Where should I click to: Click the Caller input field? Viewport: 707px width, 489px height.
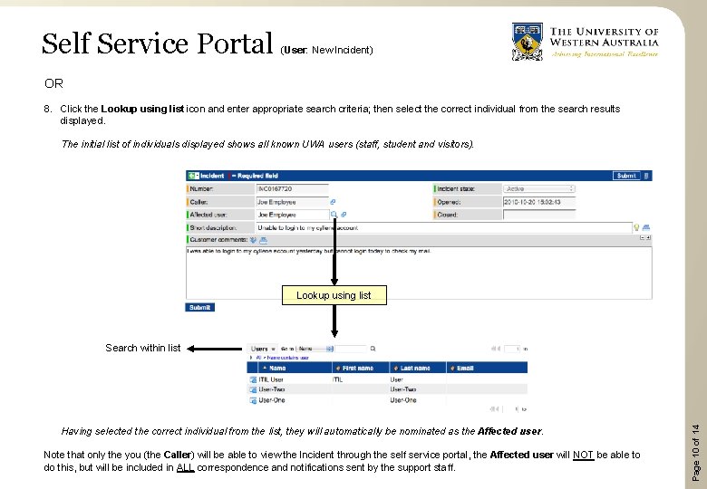tap(292, 202)
